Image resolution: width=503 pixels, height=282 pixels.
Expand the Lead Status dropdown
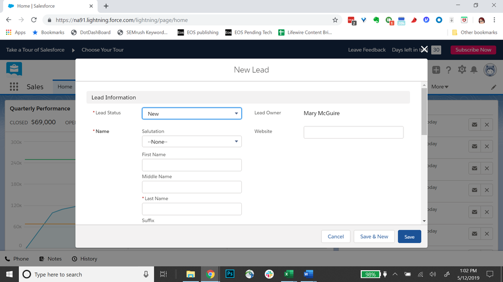pos(191,114)
